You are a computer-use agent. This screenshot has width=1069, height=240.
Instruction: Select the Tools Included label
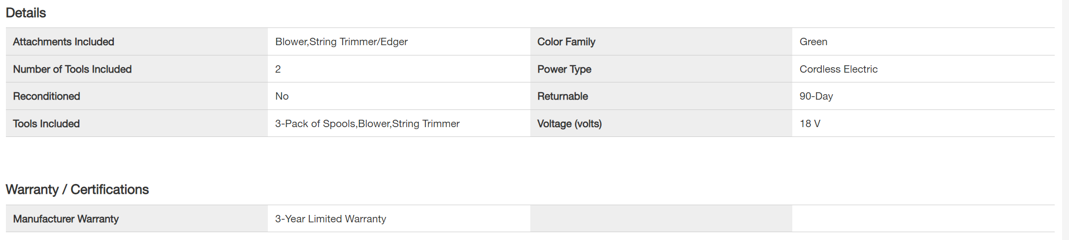pos(46,124)
